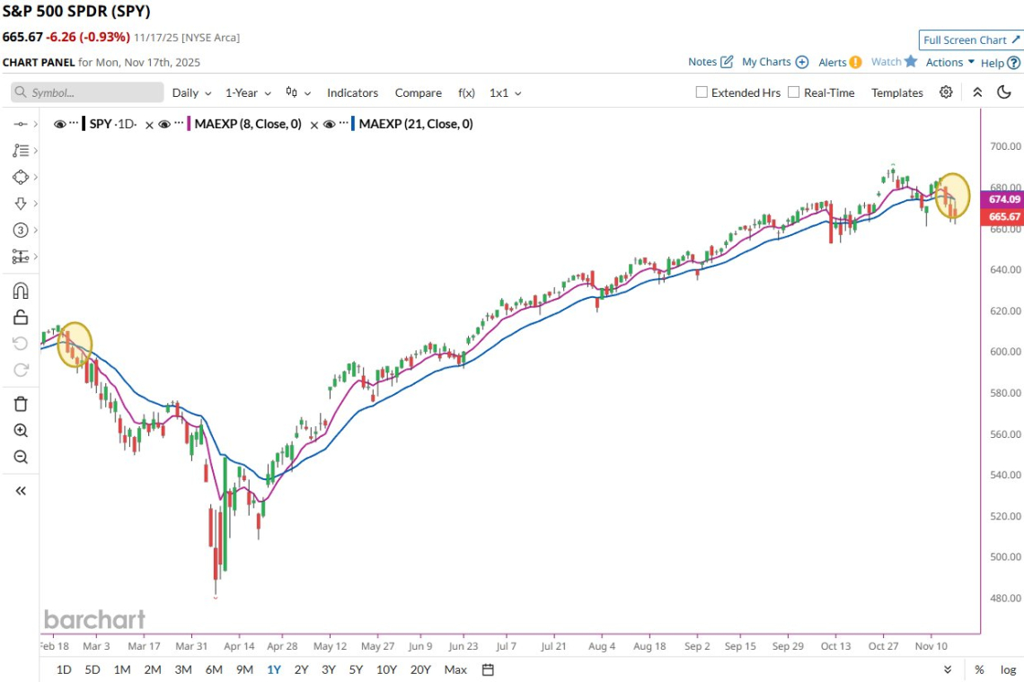This screenshot has height=682, width=1024.
Task: Open the Actions dropdown menu
Action: [x=949, y=62]
